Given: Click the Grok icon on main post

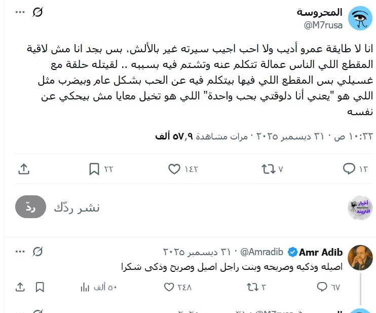Looking at the screenshot, I should click(x=38, y=12).
